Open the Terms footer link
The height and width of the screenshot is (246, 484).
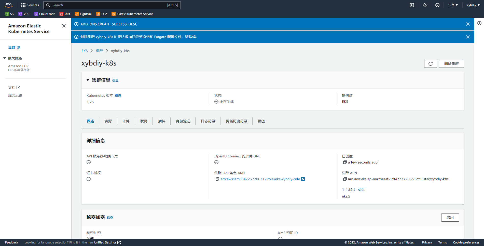442,242
